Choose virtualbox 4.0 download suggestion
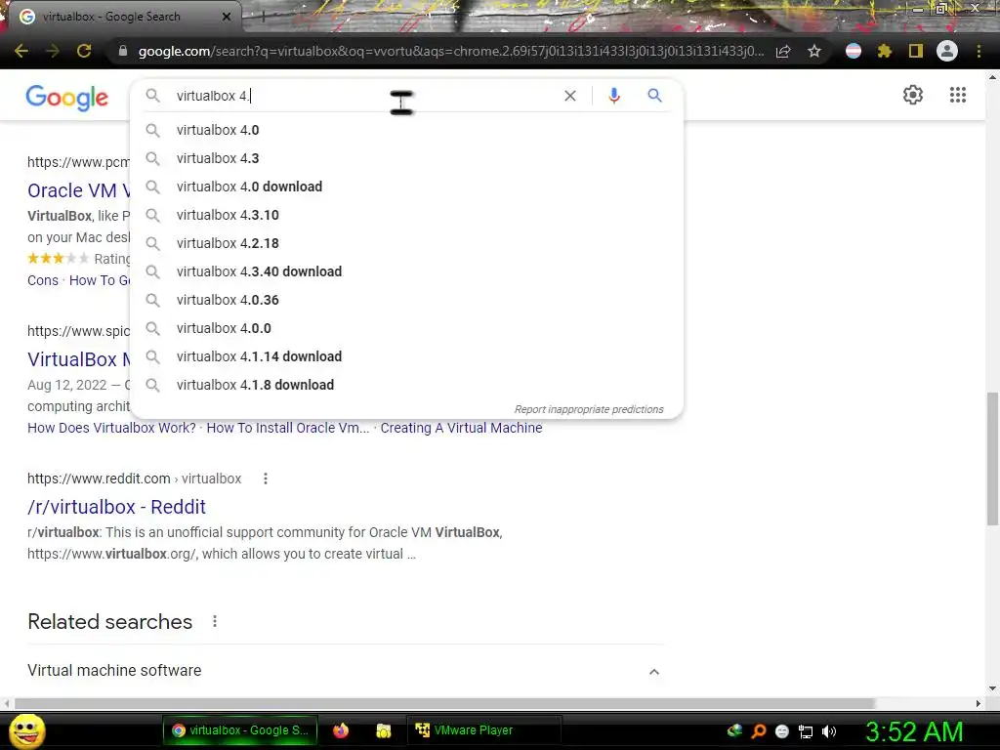This screenshot has height=750, width=1000. (407, 187)
